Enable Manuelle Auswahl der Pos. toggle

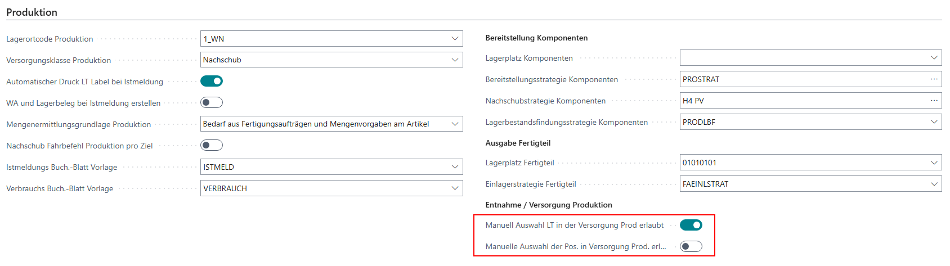click(691, 246)
